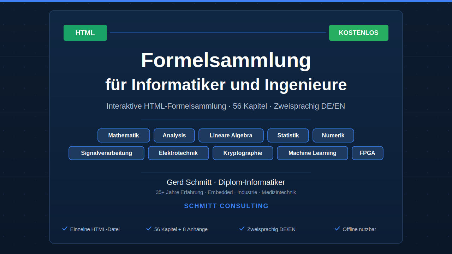The image size is (452, 254).
Task: Click the checkmark next to Zweisprachig DE/EN
Action: coord(242,229)
